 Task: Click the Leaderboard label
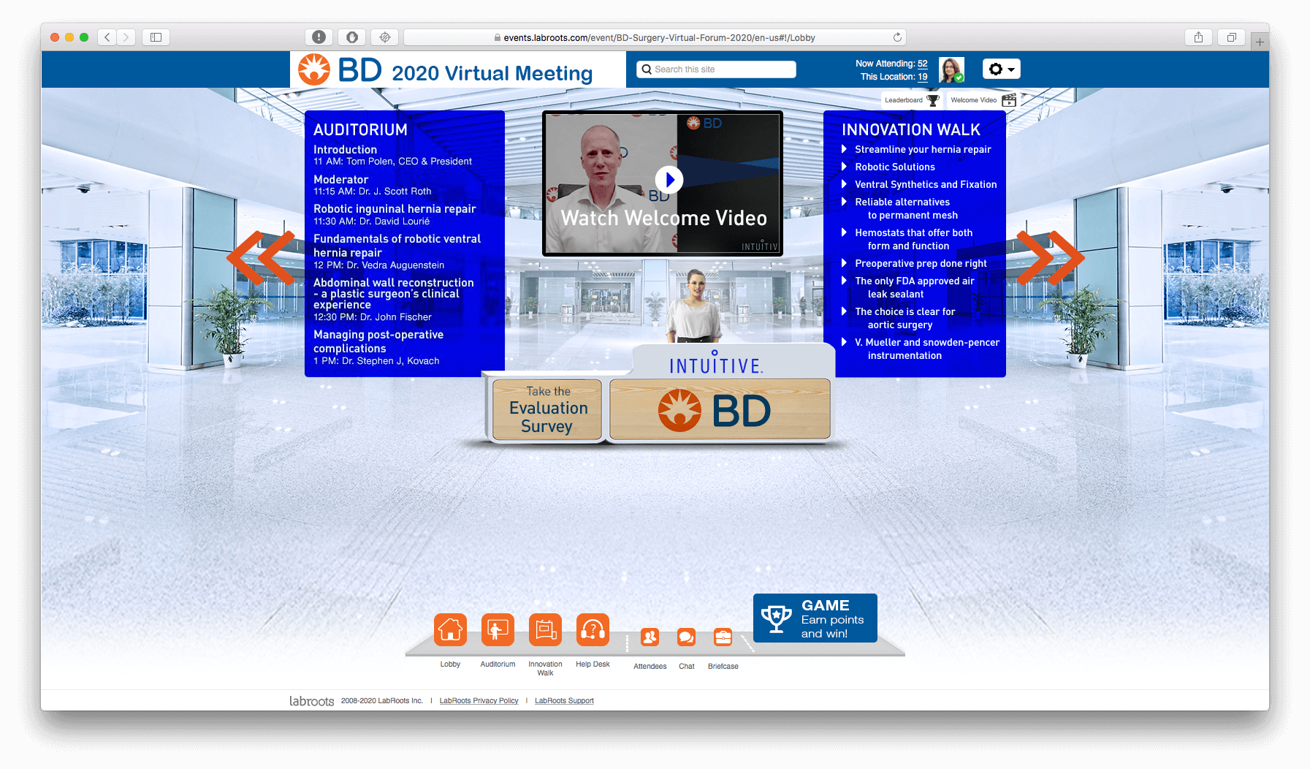[x=903, y=100]
